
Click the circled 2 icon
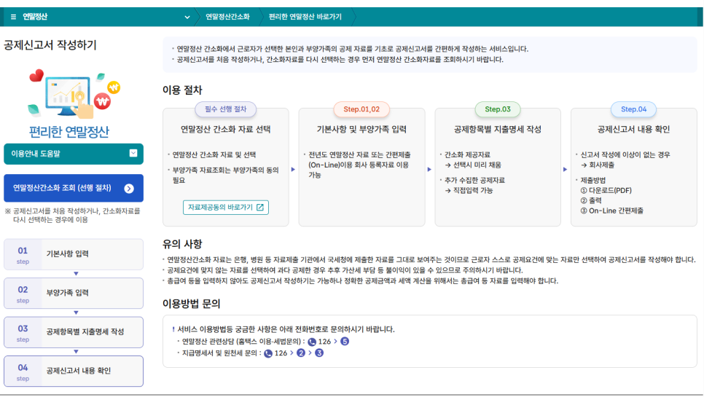coord(301,353)
